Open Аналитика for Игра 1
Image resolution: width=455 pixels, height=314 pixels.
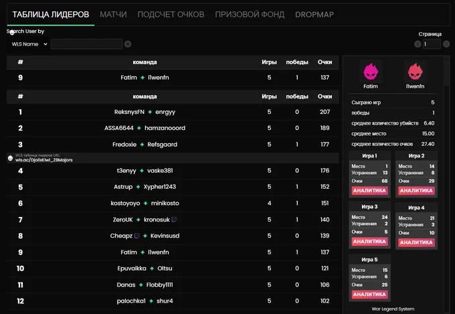coord(369,191)
